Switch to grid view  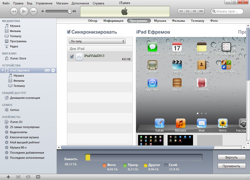[194, 11]
